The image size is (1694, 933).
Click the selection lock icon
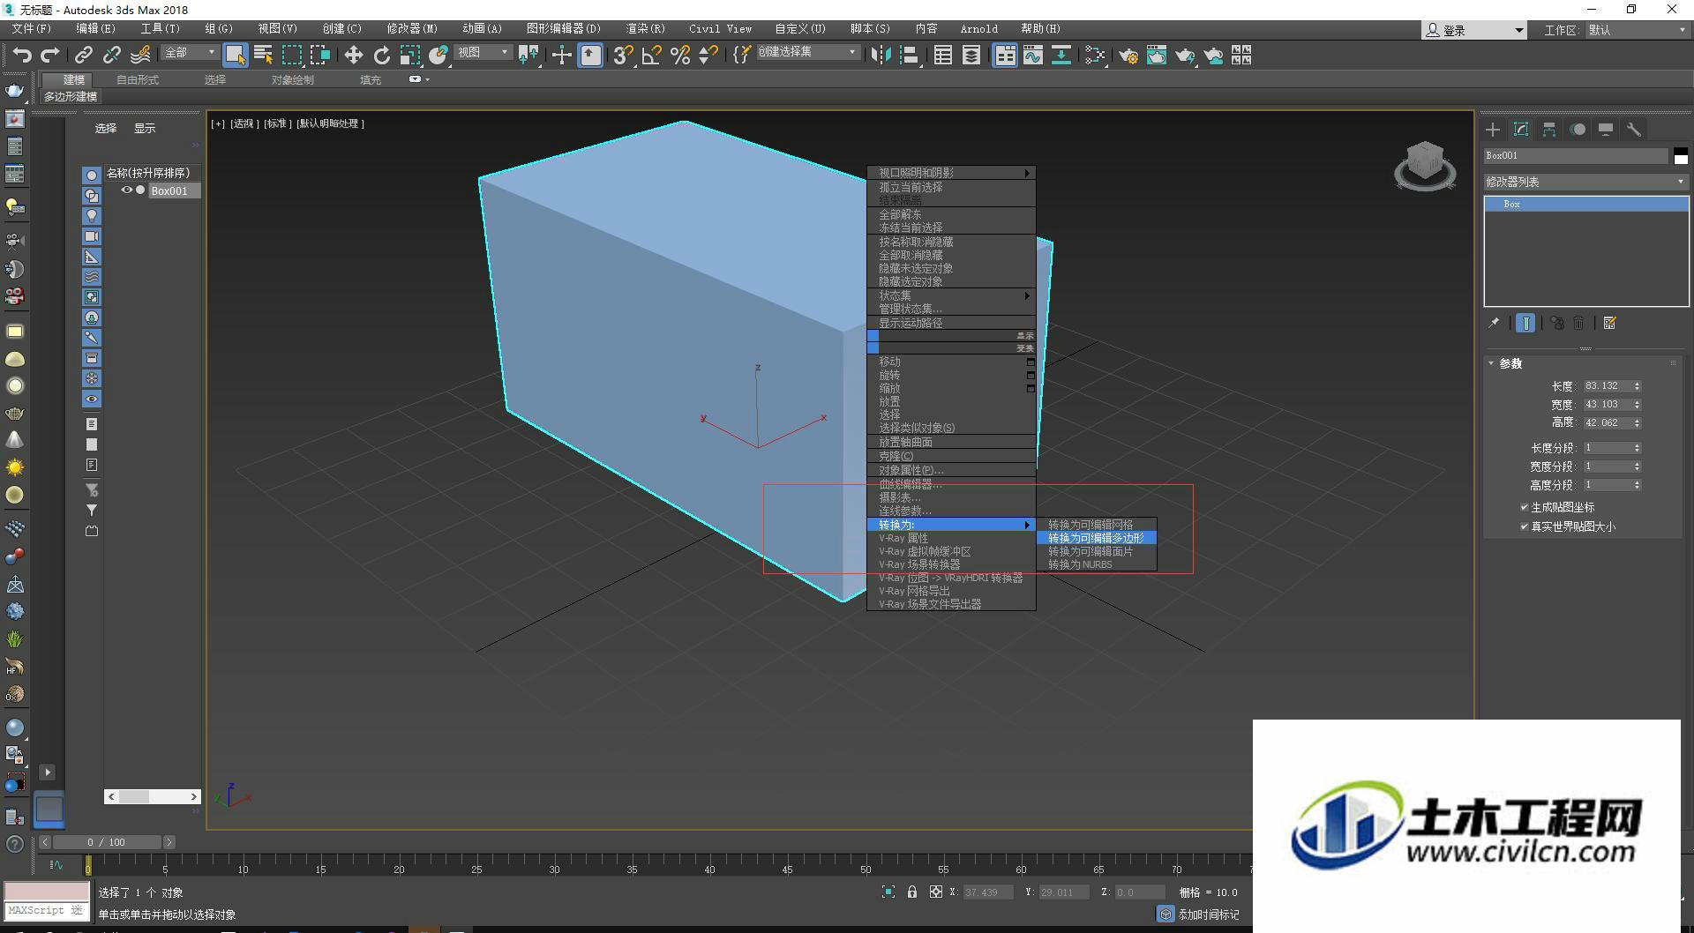912,892
